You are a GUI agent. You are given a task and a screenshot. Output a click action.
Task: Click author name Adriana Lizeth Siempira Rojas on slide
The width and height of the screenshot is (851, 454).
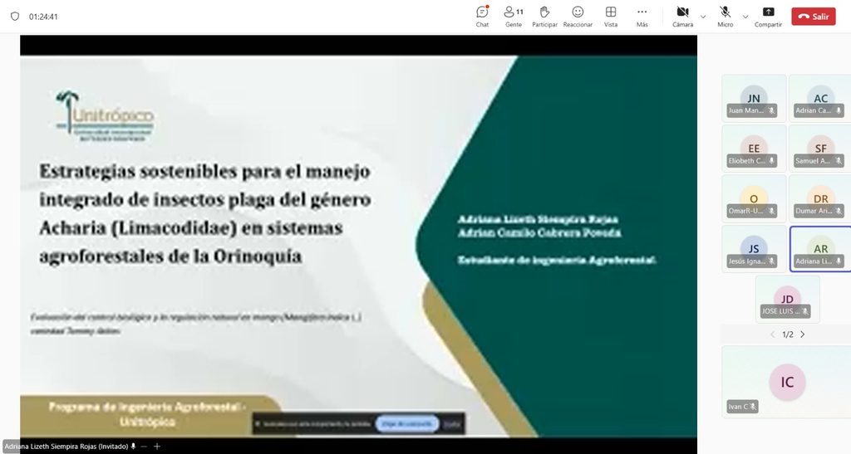click(x=538, y=219)
